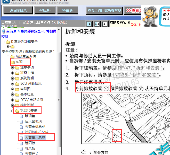The image size is (170, 155).
Task: Click the 关于 notice panel
Action: (165, 16)
